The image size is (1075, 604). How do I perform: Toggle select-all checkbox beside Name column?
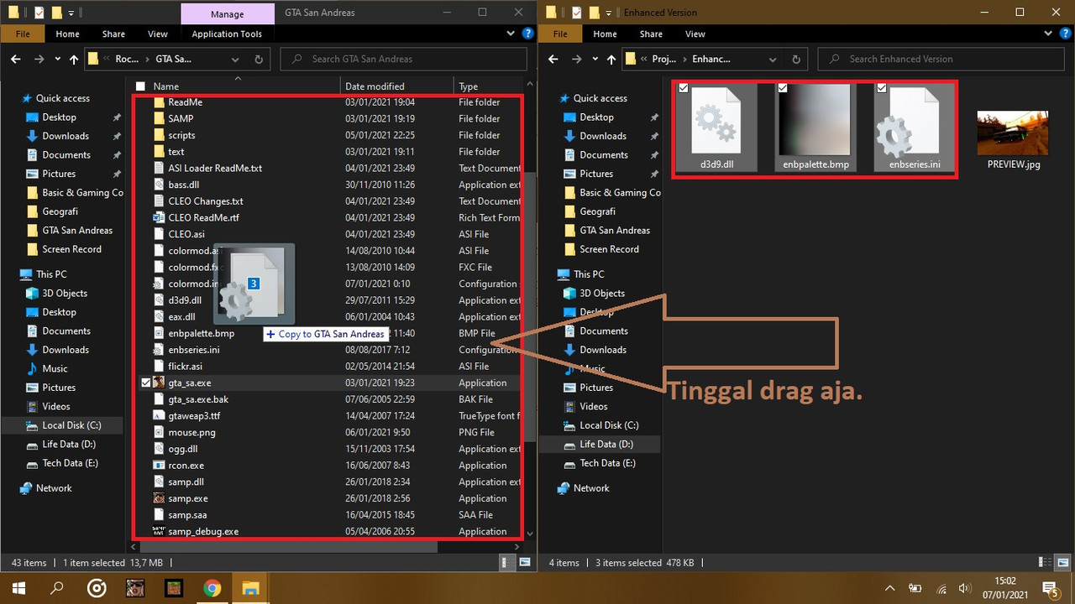click(x=140, y=86)
